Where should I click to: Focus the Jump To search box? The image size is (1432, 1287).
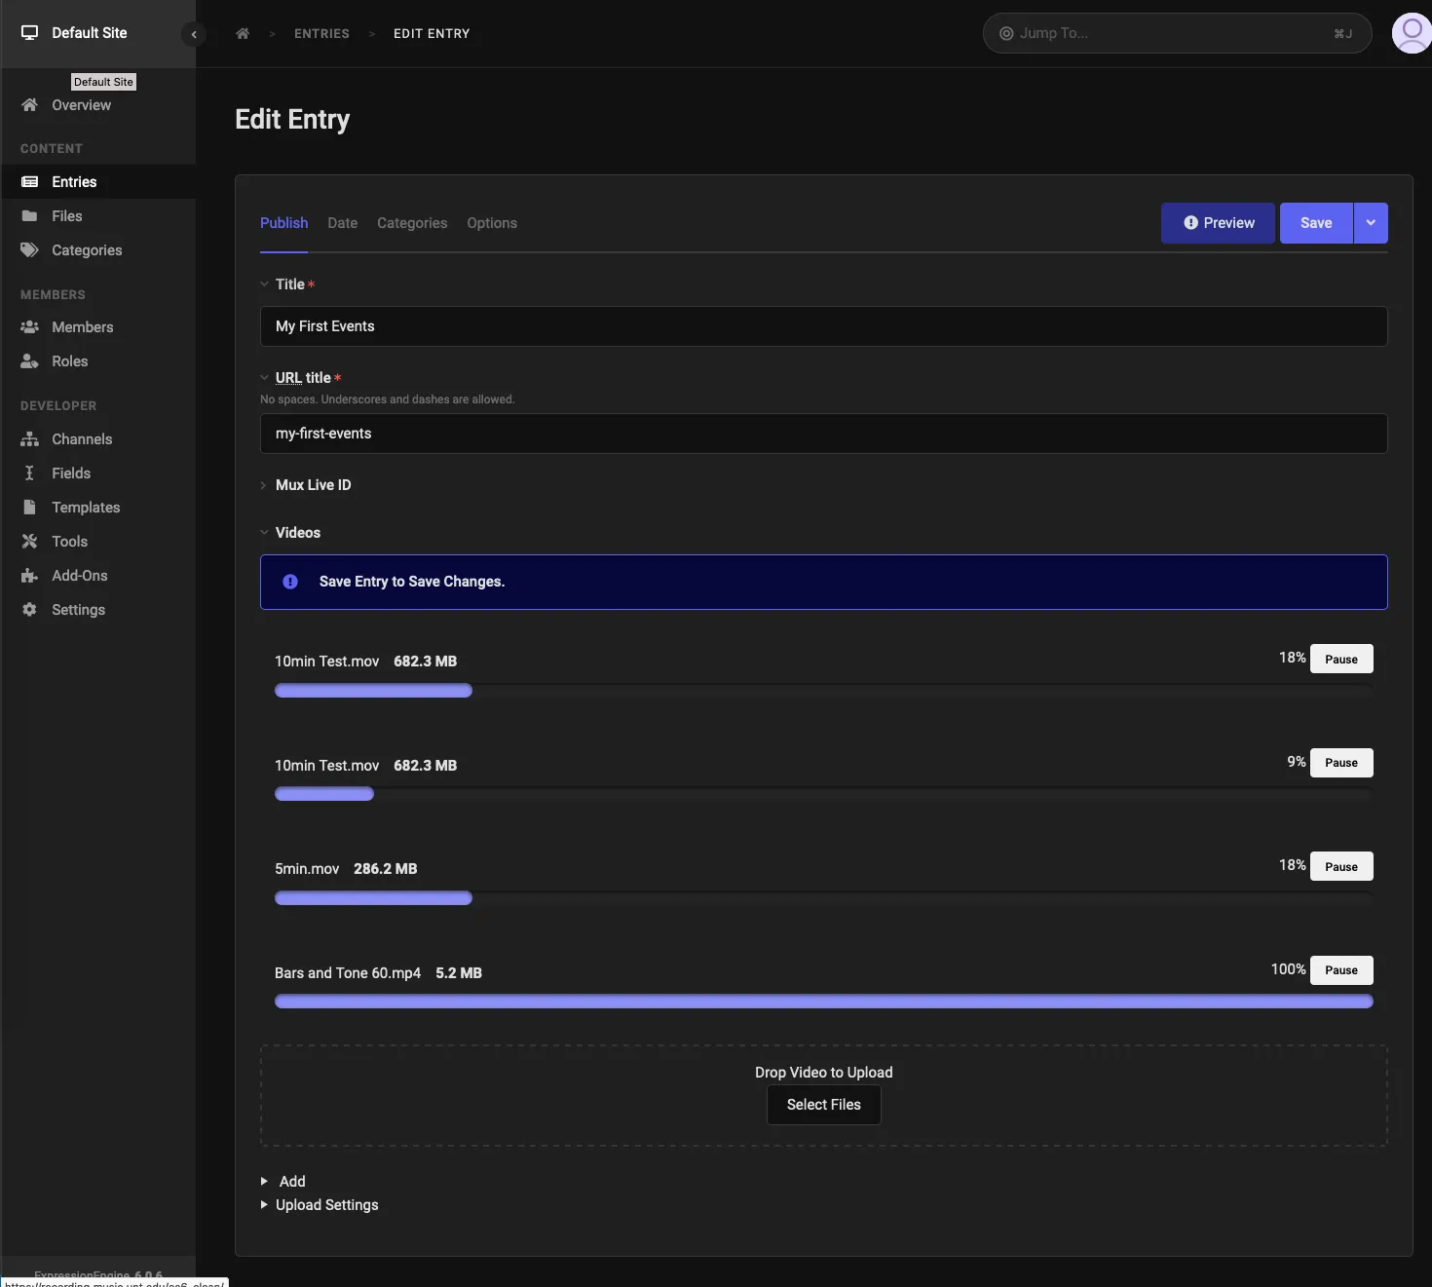[x=1177, y=33]
